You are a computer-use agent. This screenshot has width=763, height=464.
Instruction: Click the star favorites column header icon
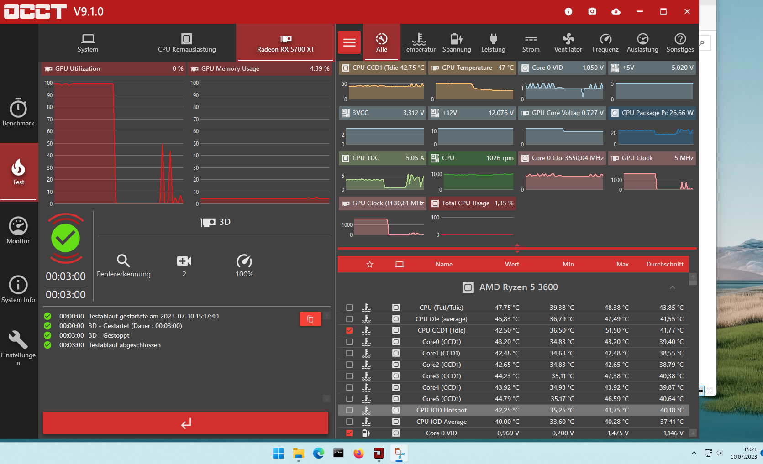[370, 264]
